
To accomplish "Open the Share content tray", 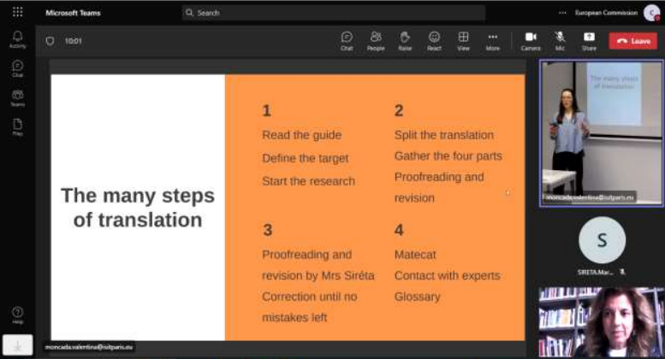I will click(x=589, y=39).
